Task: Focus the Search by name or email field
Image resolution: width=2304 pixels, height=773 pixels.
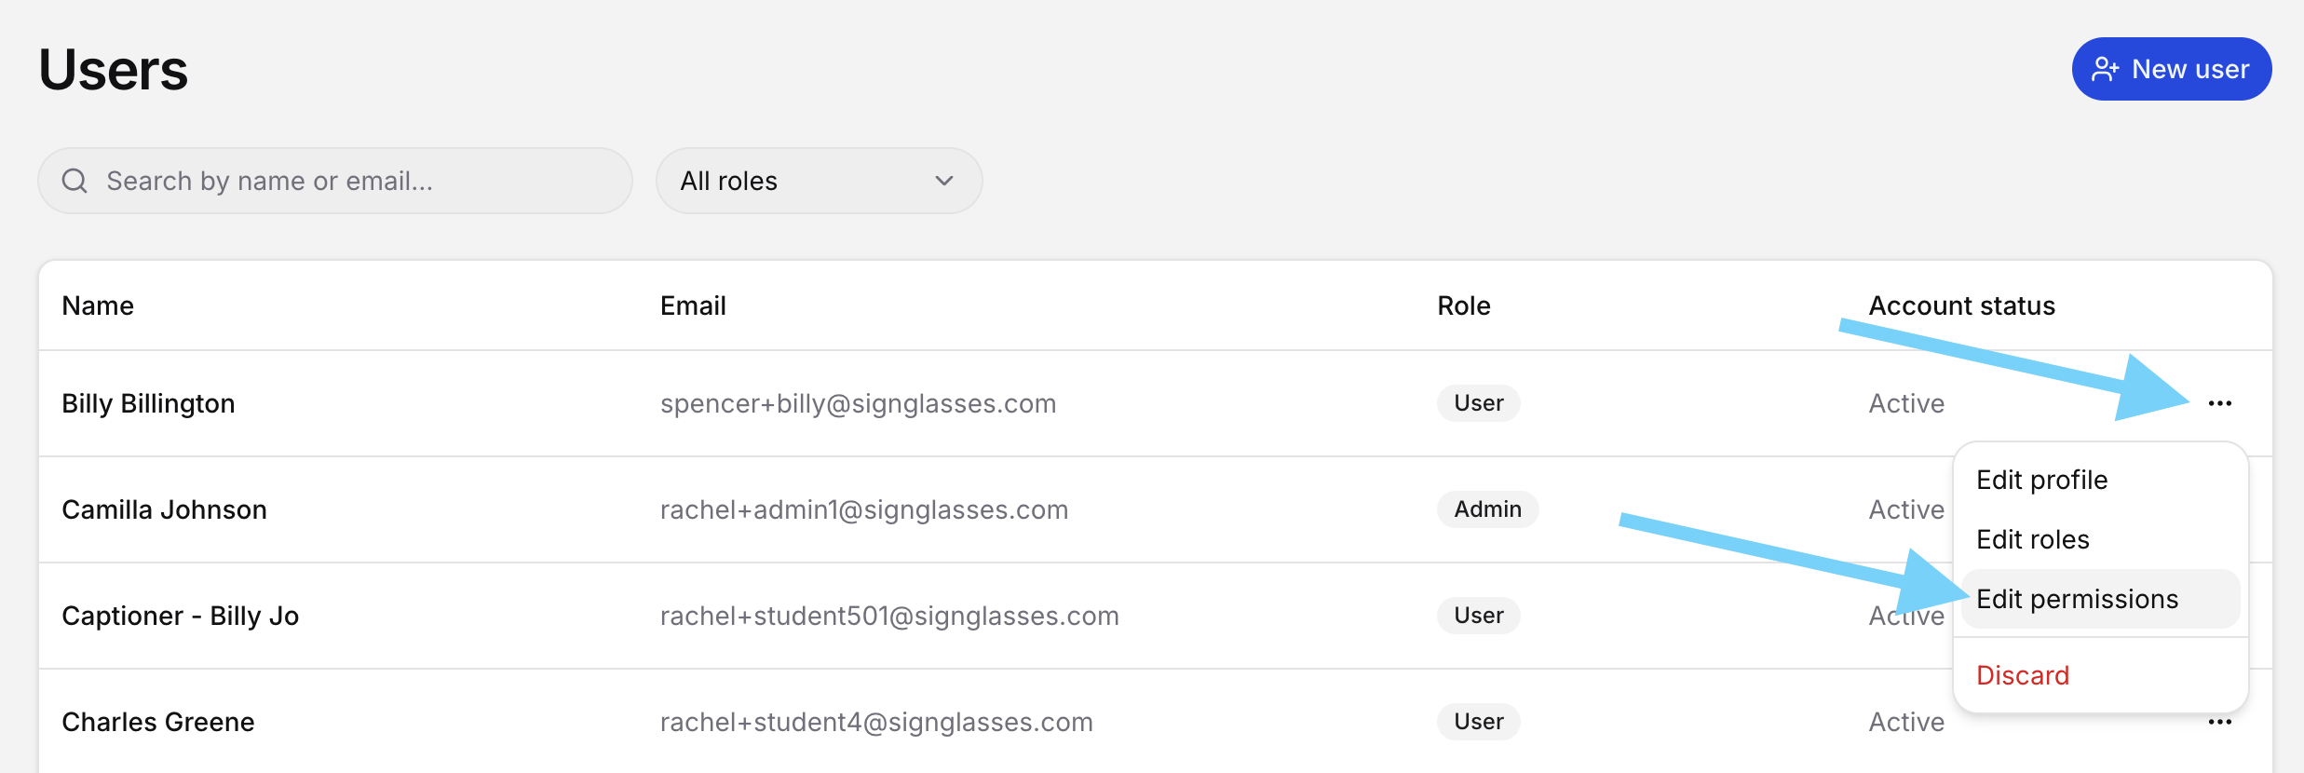Action: tap(335, 181)
